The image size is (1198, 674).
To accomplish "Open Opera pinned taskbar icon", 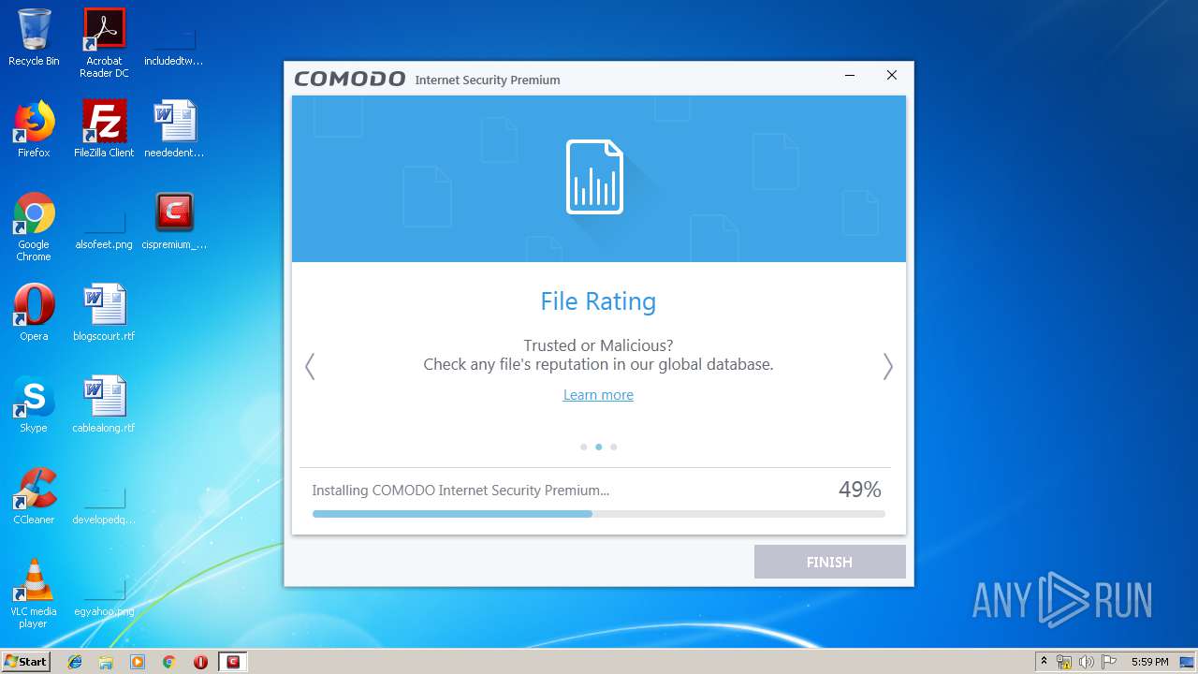I will coord(200,662).
